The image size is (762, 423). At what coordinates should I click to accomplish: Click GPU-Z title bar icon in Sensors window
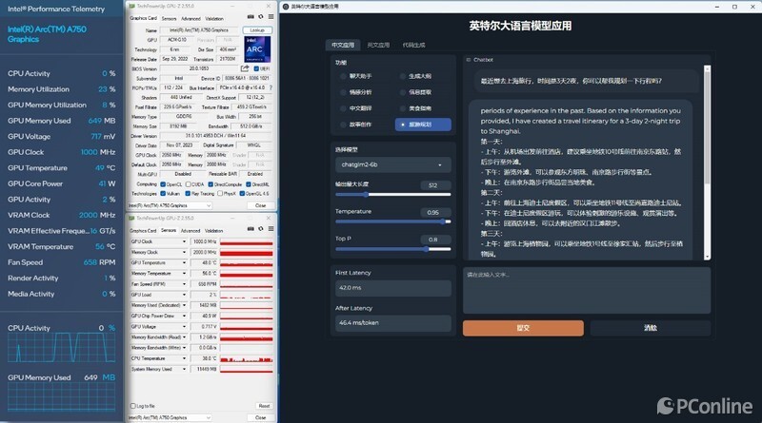point(131,219)
